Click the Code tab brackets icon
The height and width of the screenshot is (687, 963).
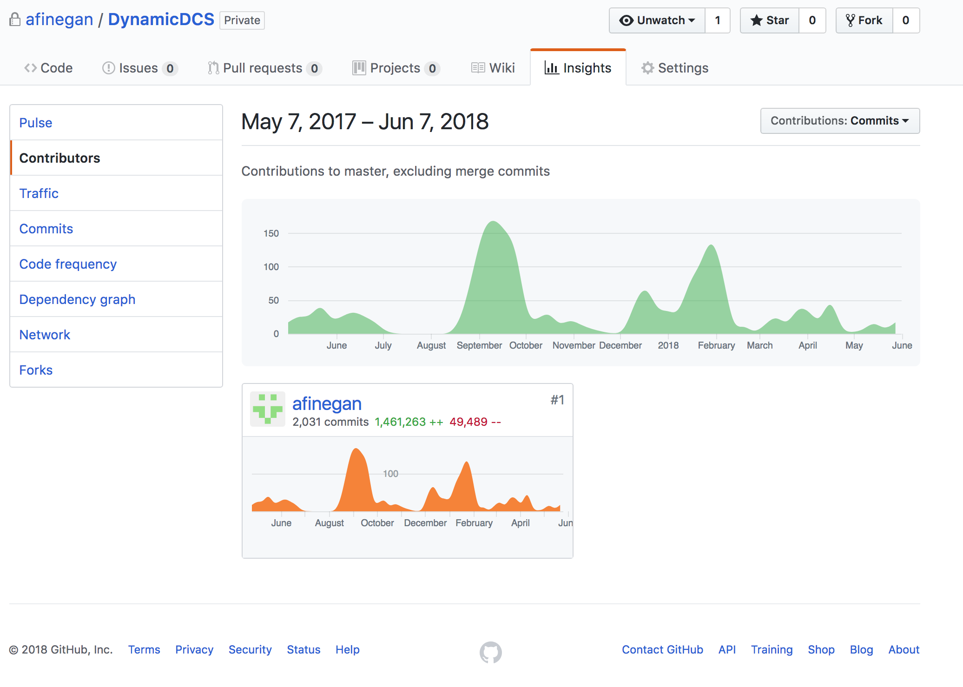point(31,68)
